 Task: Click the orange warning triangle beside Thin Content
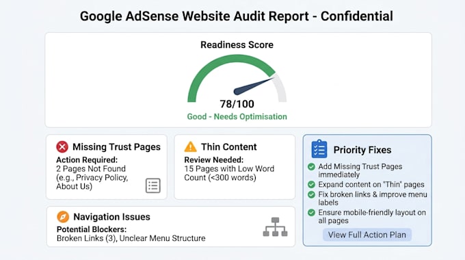[190, 146]
